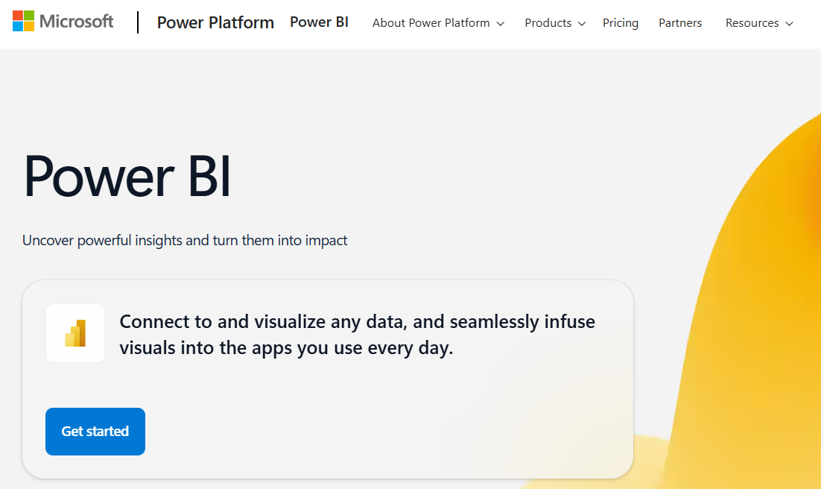Click the Power BI page heading

pyautogui.click(x=127, y=177)
